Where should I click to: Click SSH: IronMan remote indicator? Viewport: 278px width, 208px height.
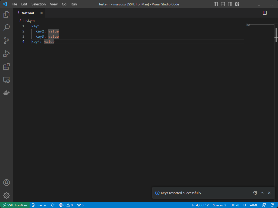click(x=15, y=205)
